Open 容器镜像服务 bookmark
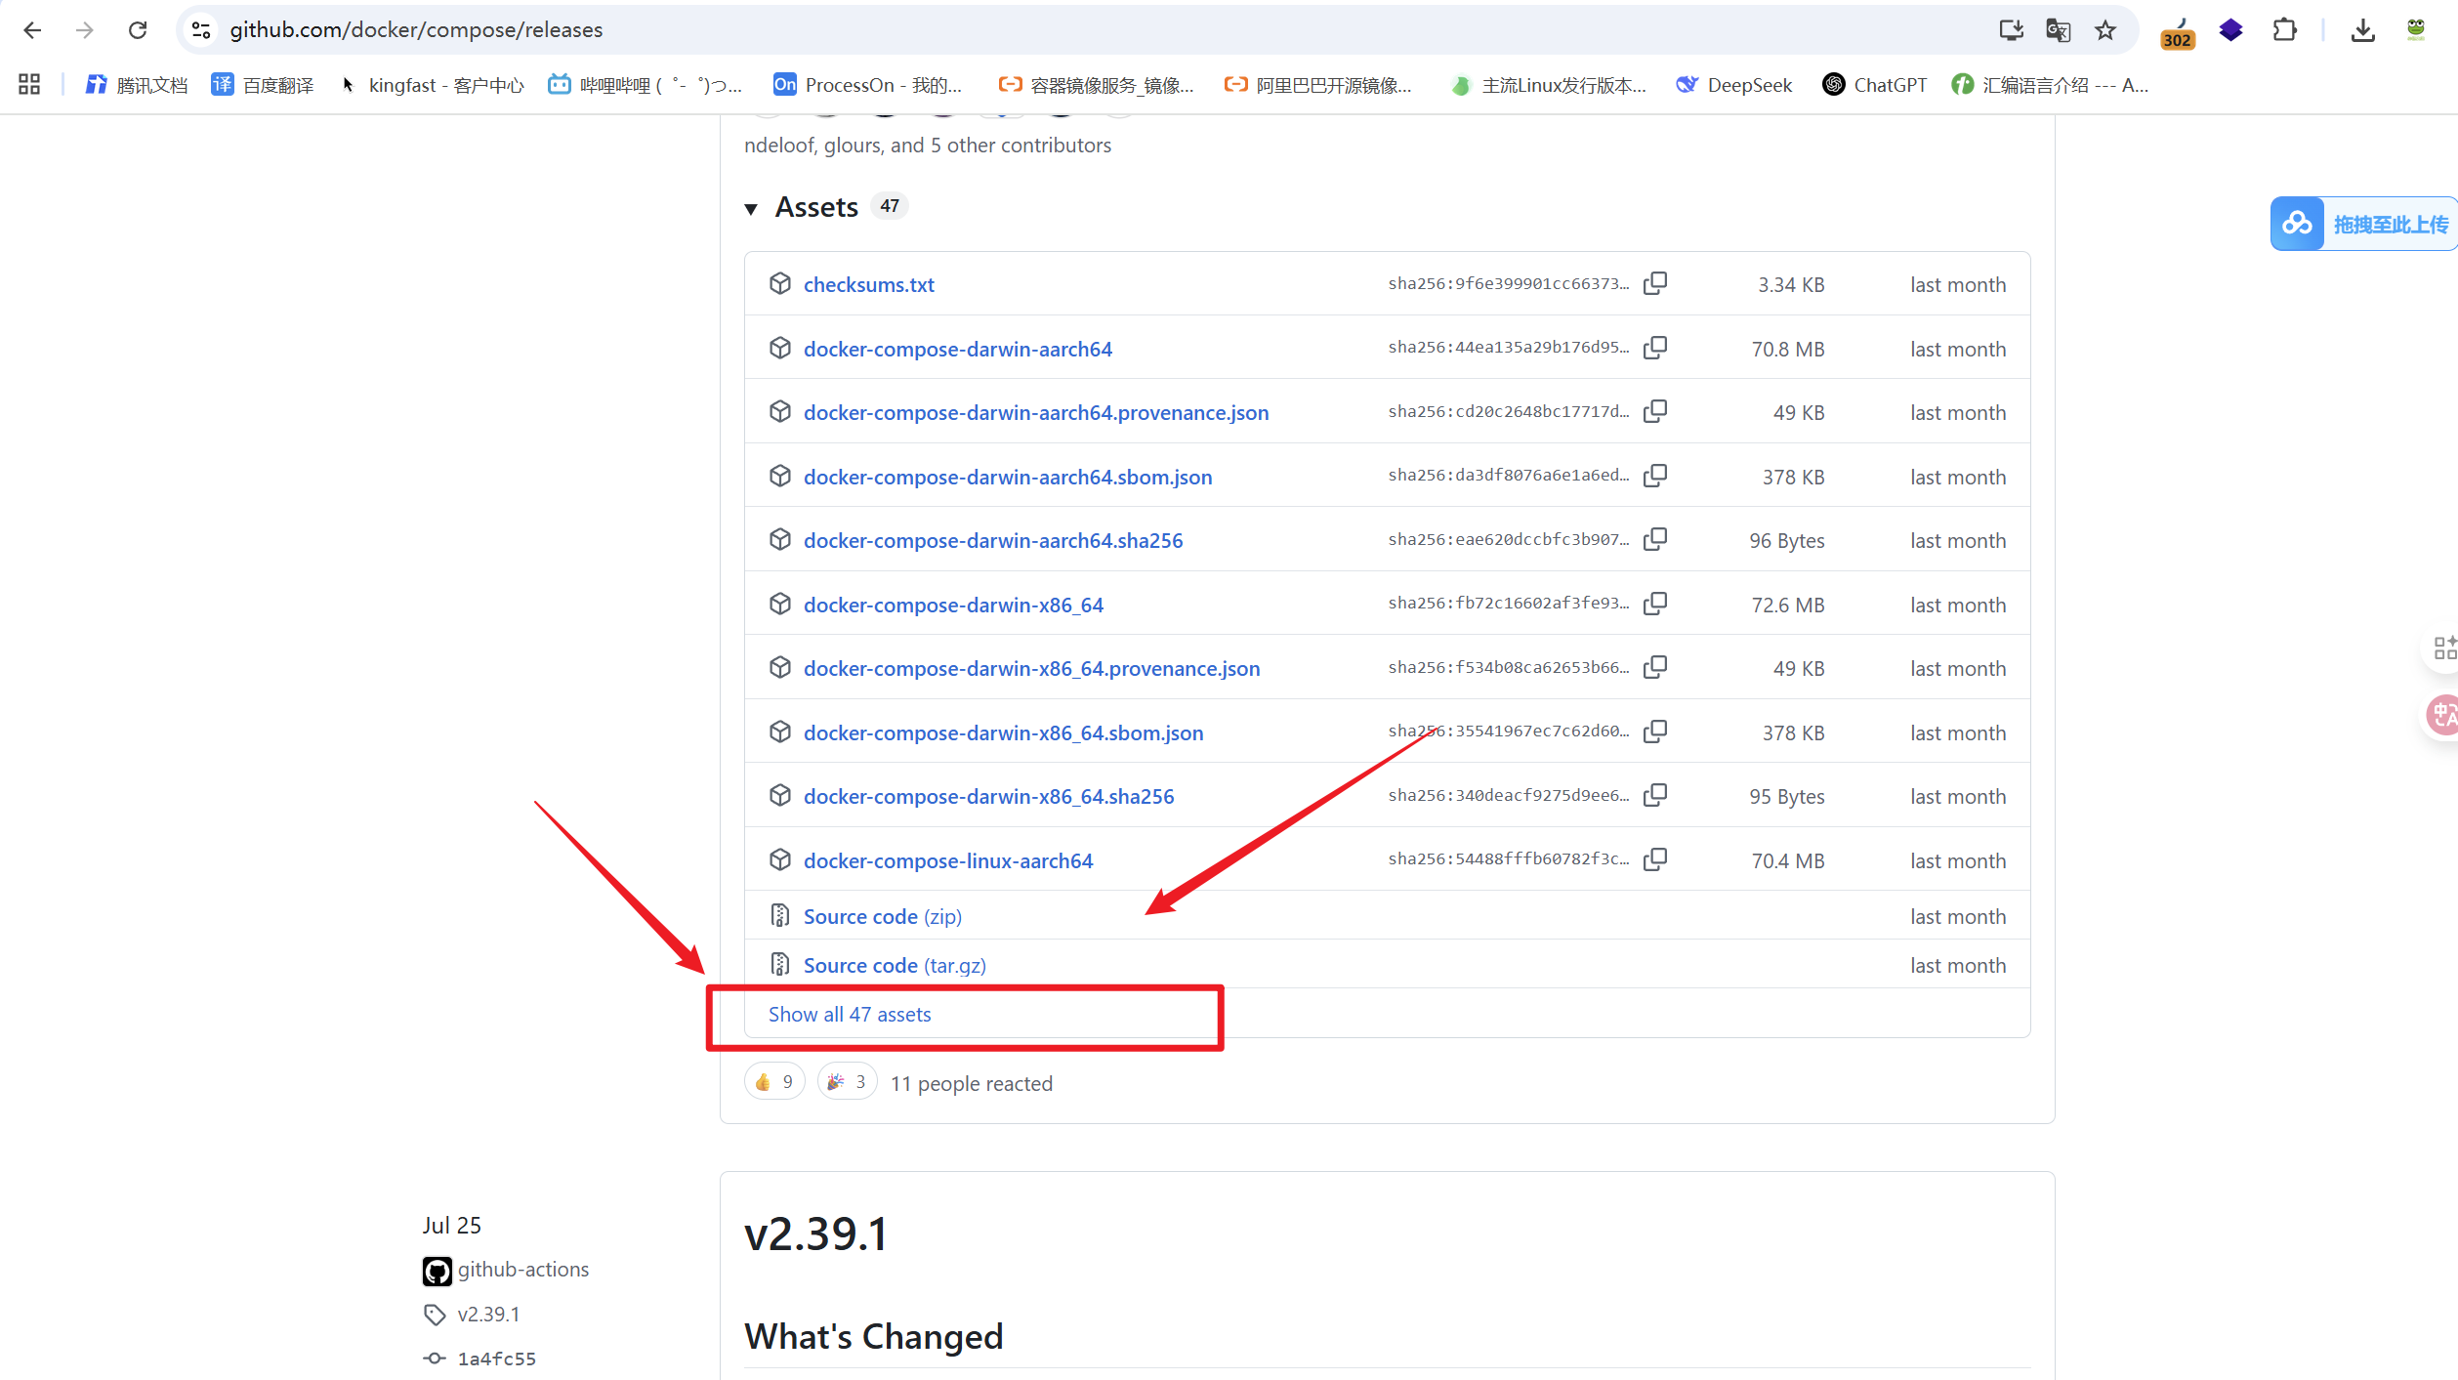The height and width of the screenshot is (1380, 2458). coord(1096,85)
